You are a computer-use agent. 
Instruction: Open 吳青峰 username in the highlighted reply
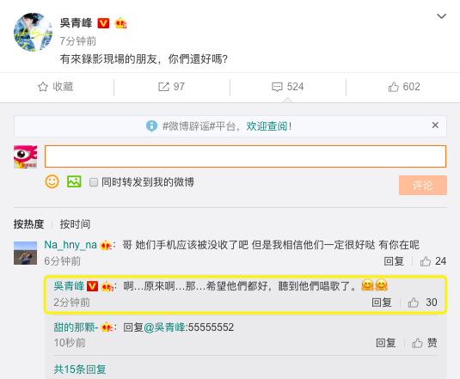click(x=70, y=286)
